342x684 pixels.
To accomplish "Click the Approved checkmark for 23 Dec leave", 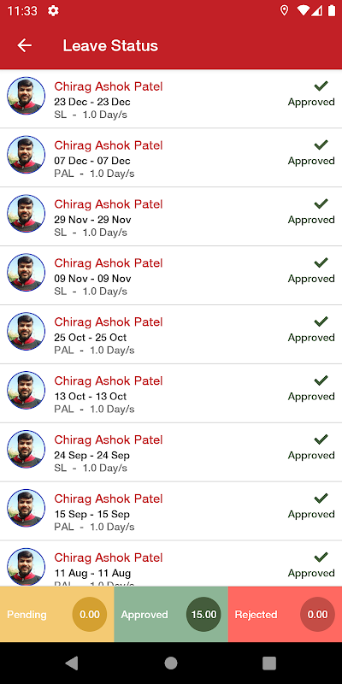I will 321,86.
